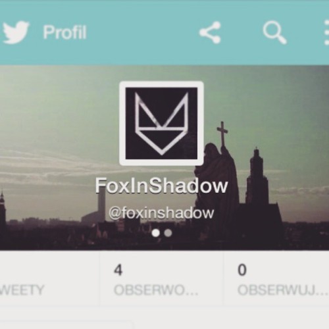Open the fox logo profile avatar
The width and height of the screenshot is (329, 329).
click(161, 123)
